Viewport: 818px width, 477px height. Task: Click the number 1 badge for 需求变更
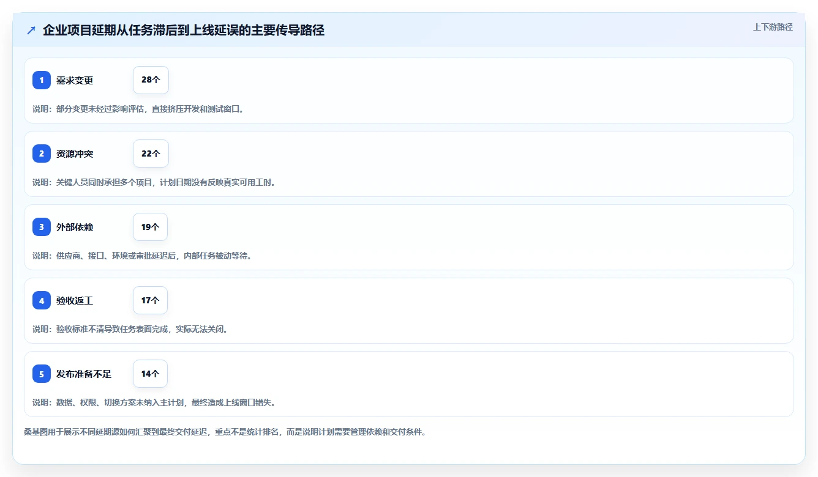coord(42,80)
